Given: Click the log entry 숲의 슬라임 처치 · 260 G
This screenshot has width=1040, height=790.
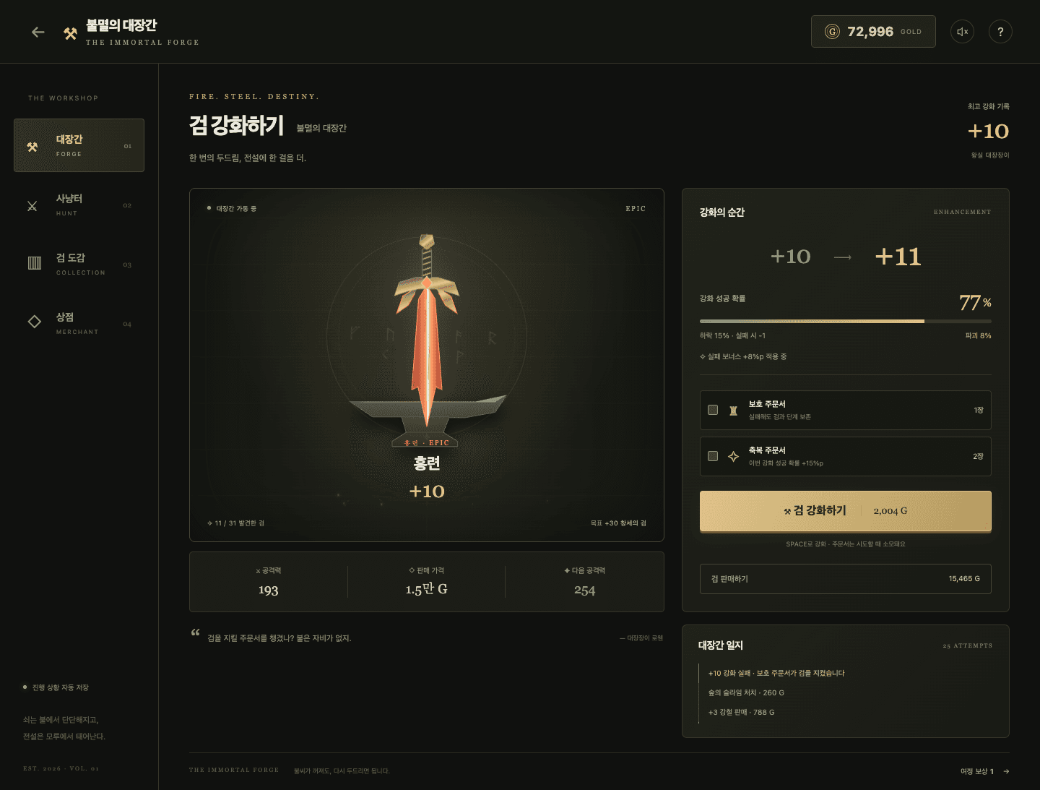Looking at the screenshot, I should coord(746,693).
